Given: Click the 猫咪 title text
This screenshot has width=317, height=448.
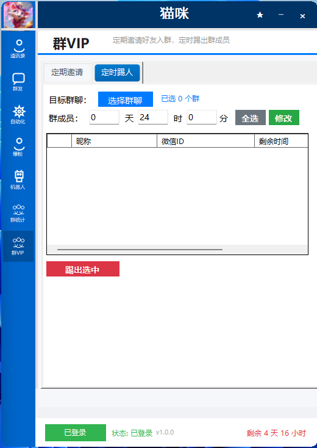Looking at the screenshot, I should [174, 13].
